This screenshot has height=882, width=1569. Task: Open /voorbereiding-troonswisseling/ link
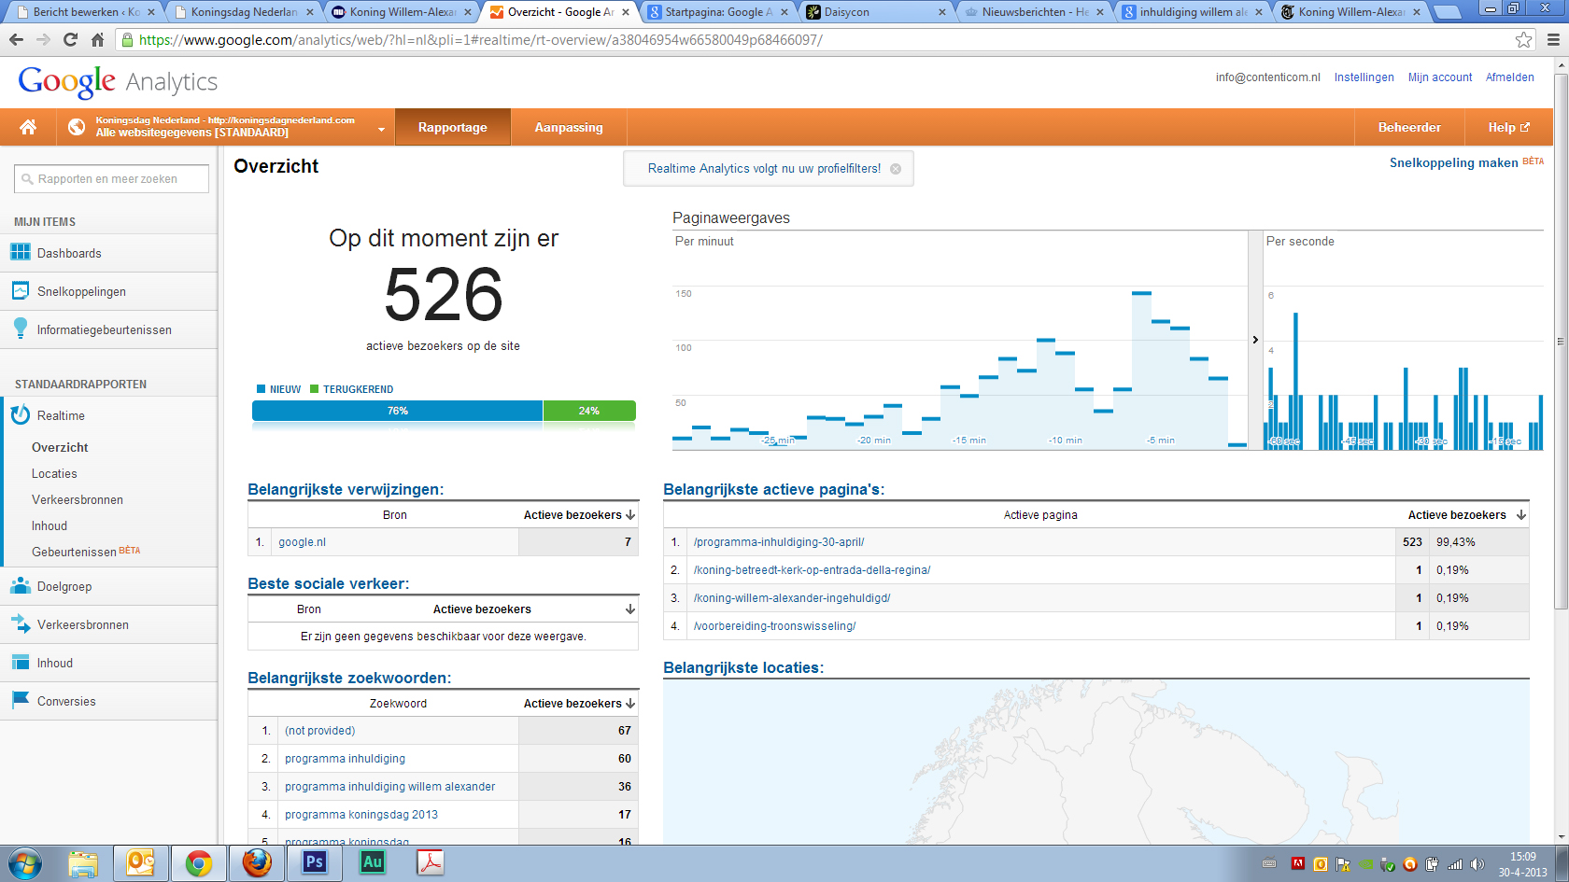[774, 626]
